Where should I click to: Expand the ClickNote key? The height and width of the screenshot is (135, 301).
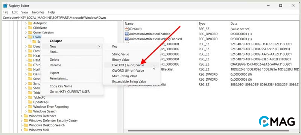(x=26, y=28)
